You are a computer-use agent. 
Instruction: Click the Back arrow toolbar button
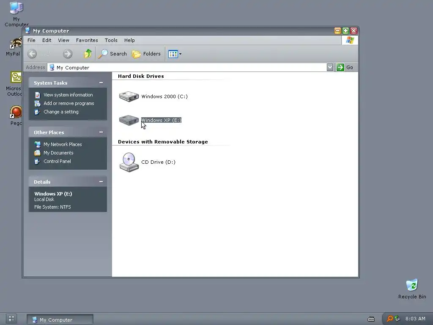point(32,54)
